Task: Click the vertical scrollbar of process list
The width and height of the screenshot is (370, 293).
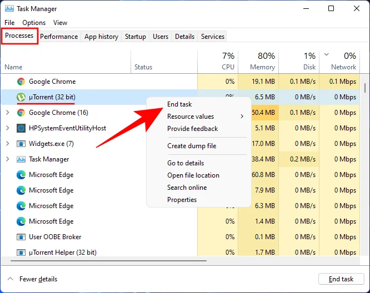Action: click(x=365, y=88)
